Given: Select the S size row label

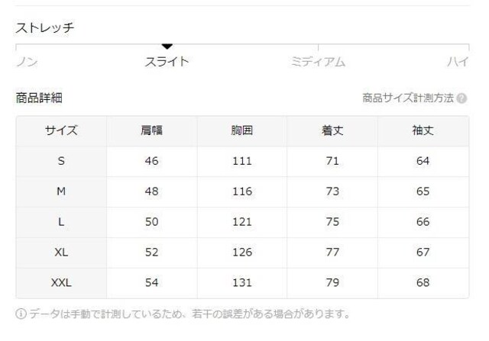Looking at the screenshot, I should click(61, 161).
